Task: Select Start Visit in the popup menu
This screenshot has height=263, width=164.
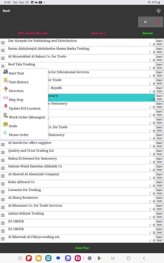Action: tap(16, 73)
